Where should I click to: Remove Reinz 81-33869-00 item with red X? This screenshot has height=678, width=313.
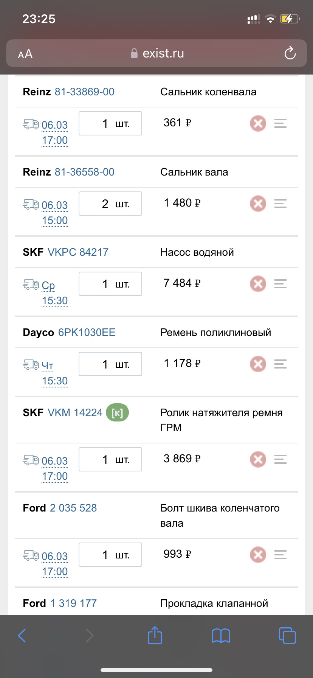point(258,123)
